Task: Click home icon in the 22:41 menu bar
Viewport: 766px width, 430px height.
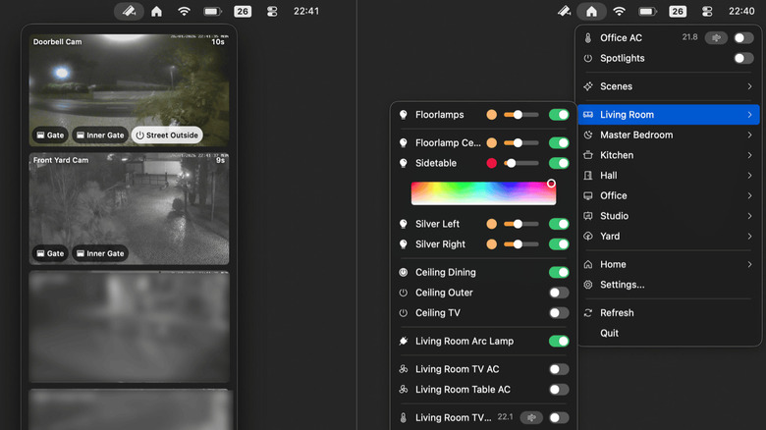Action: [156, 11]
